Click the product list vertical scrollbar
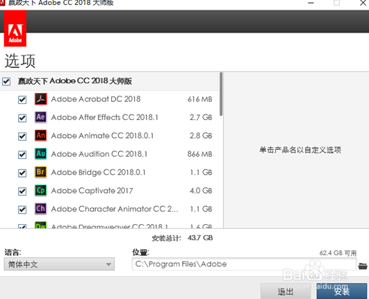This screenshot has height=299, width=369. click(x=221, y=94)
